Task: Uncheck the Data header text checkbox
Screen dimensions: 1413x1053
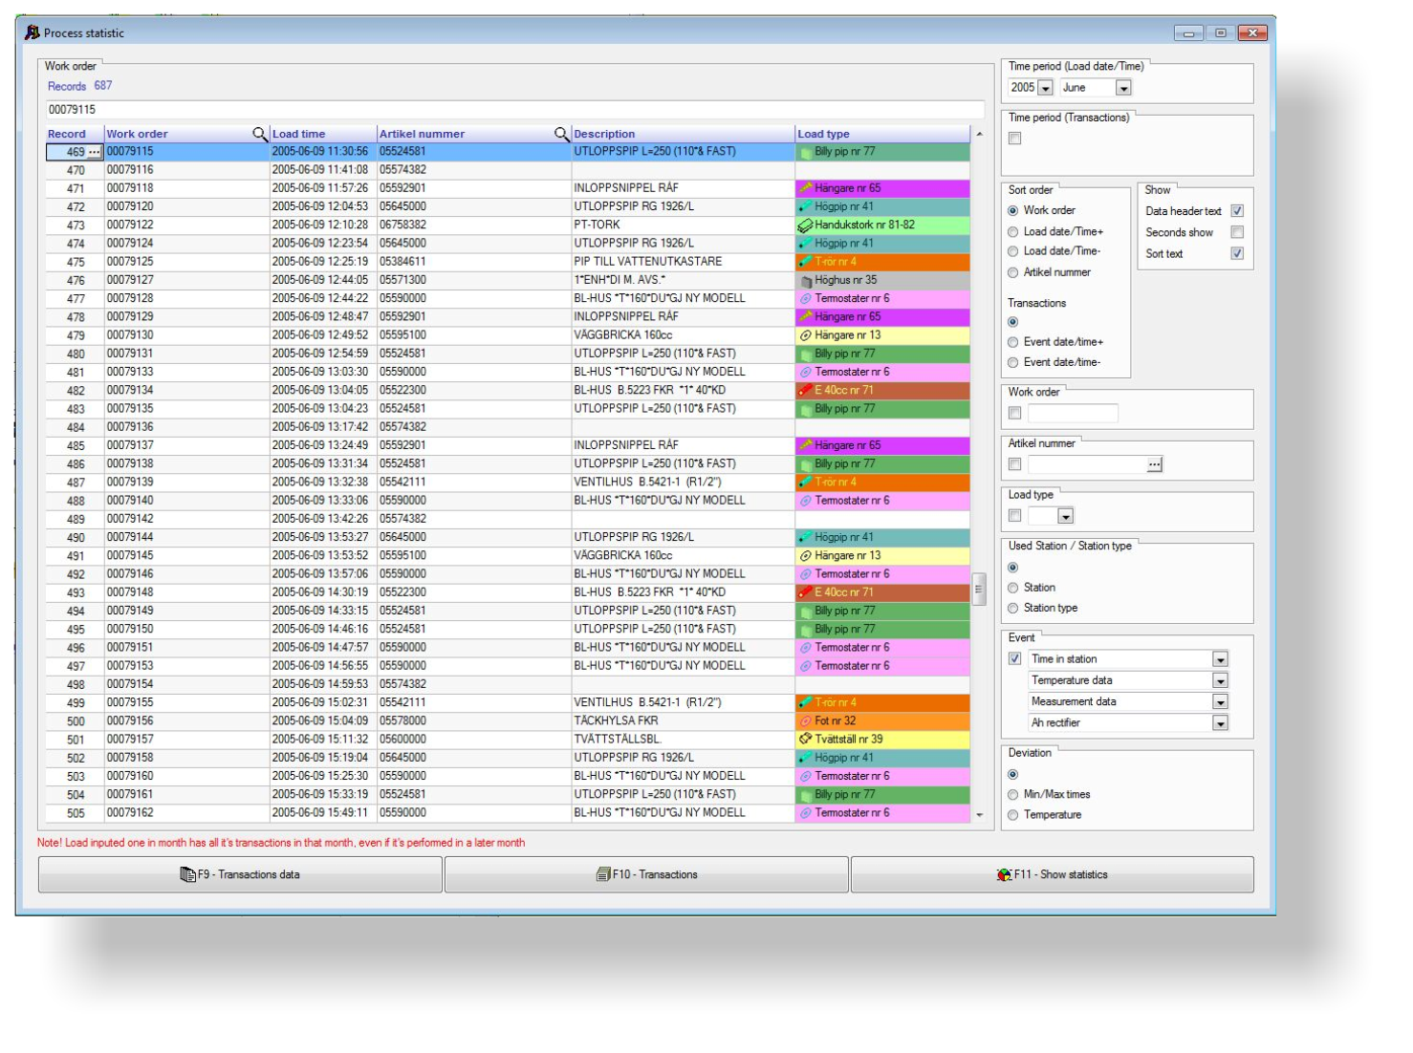Action: click(1237, 211)
